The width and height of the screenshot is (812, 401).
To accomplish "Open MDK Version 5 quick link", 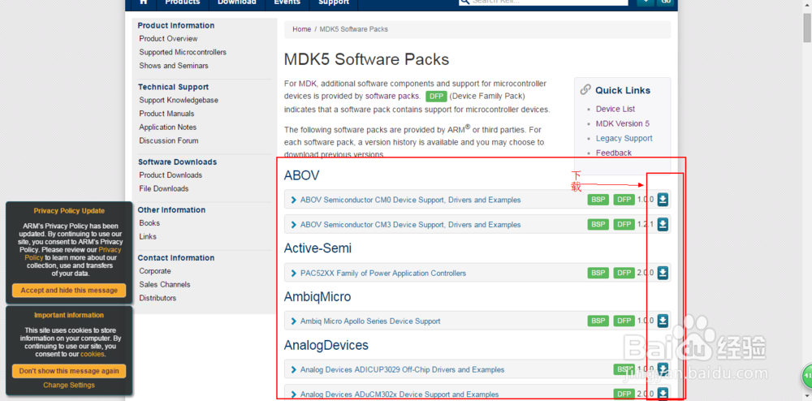I will tap(623, 123).
